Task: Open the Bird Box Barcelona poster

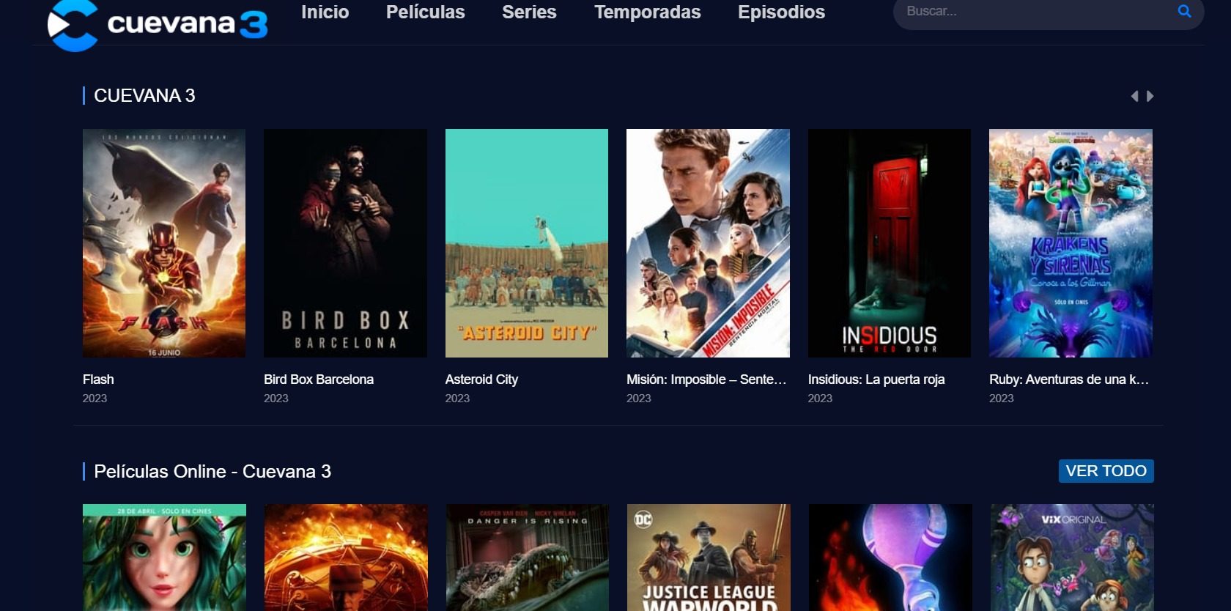Action: pyautogui.click(x=345, y=243)
